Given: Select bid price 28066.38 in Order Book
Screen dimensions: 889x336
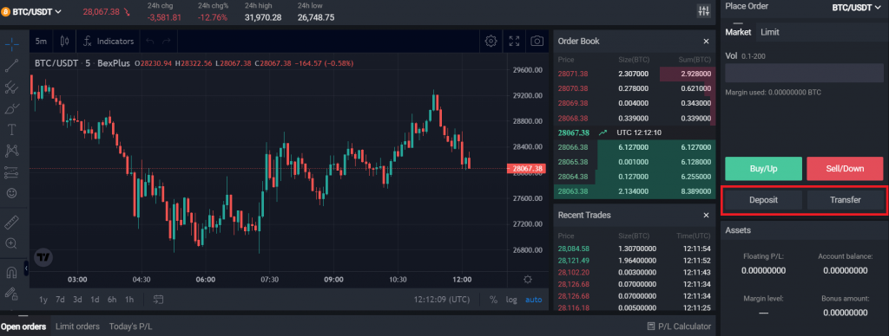Looking at the screenshot, I should pyautogui.click(x=573, y=147).
